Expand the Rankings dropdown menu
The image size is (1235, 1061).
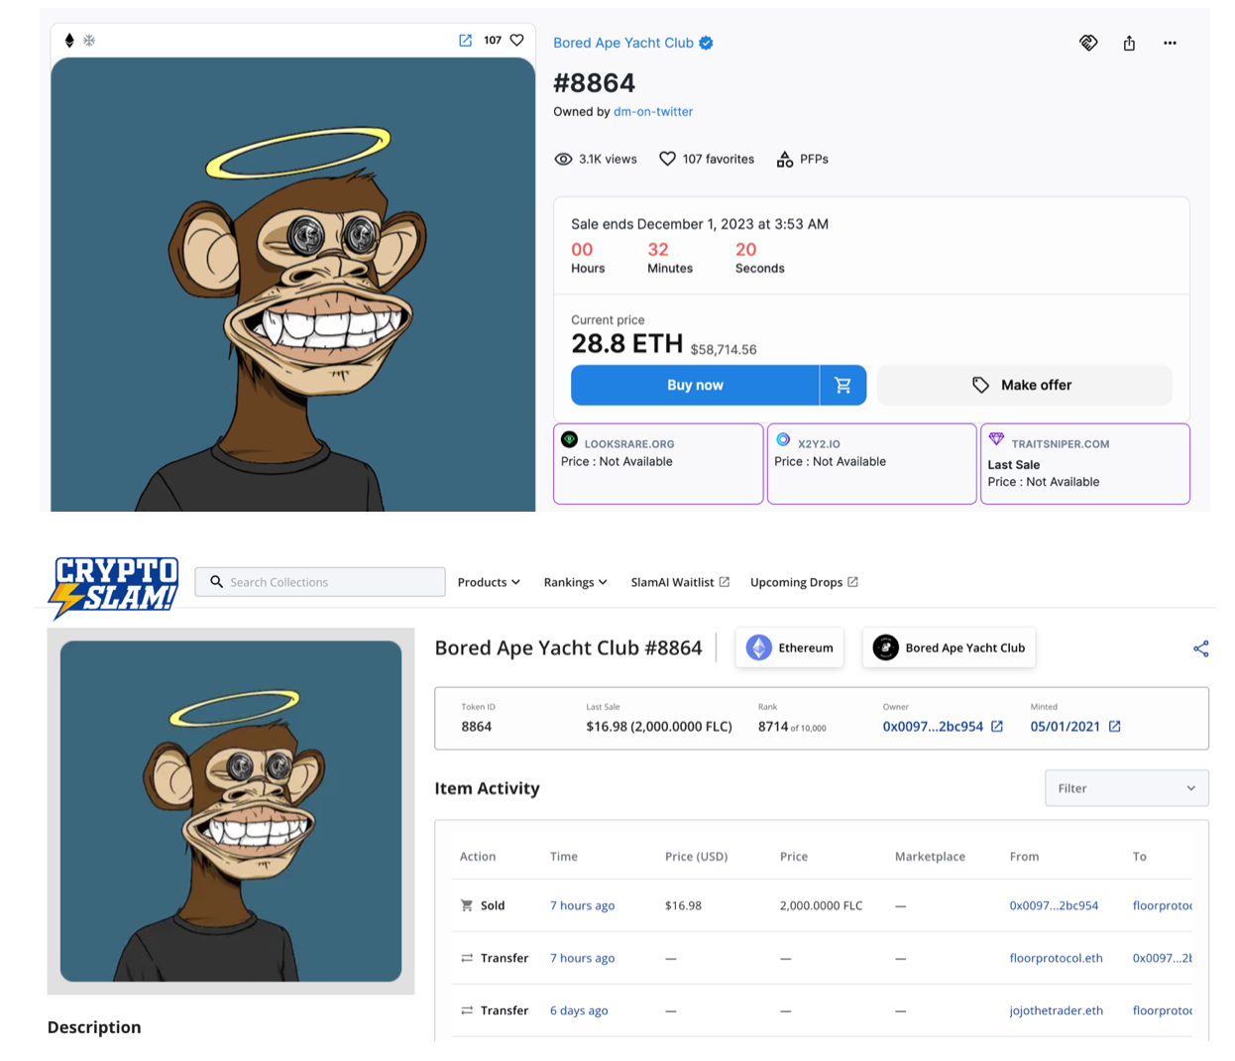point(575,582)
